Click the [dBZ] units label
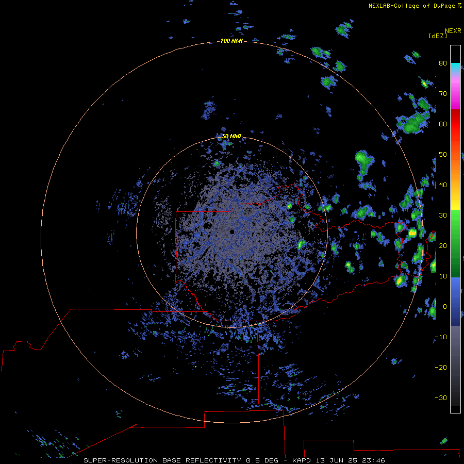This screenshot has height=464, width=464. pyautogui.click(x=438, y=36)
